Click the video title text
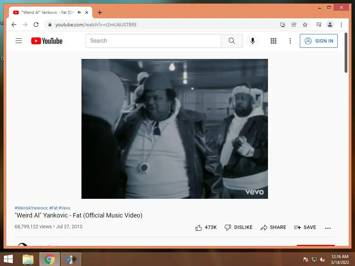355x266 pixels. tap(79, 215)
